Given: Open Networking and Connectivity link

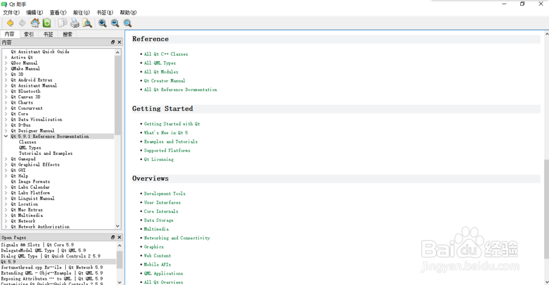Looking at the screenshot, I should (x=177, y=238).
